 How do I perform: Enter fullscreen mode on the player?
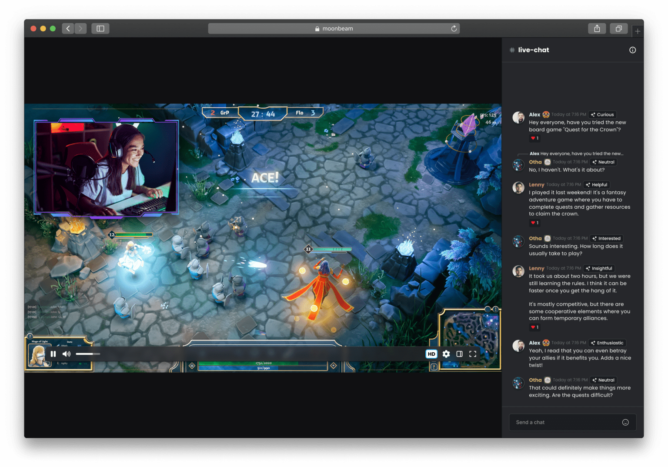[473, 354]
